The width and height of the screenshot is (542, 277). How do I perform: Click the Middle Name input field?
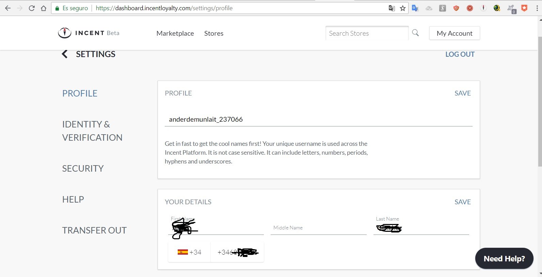tap(319, 228)
